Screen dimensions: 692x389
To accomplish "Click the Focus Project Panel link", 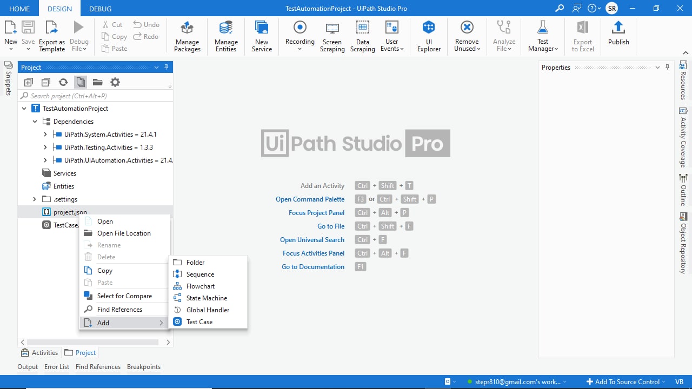I will tap(316, 213).
